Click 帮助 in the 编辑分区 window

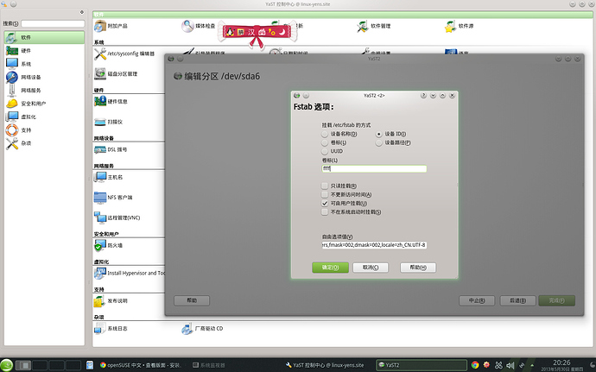coord(192,300)
